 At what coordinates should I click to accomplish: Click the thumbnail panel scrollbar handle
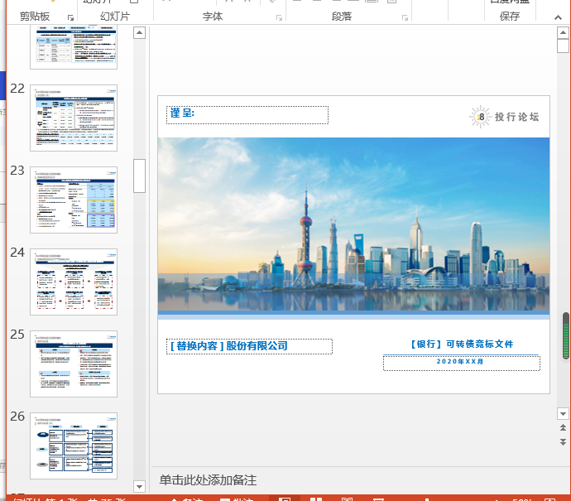click(x=139, y=176)
